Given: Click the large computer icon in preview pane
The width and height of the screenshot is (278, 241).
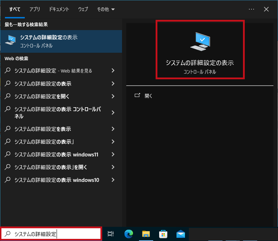Looking at the screenshot, I should tap(200, 41).
